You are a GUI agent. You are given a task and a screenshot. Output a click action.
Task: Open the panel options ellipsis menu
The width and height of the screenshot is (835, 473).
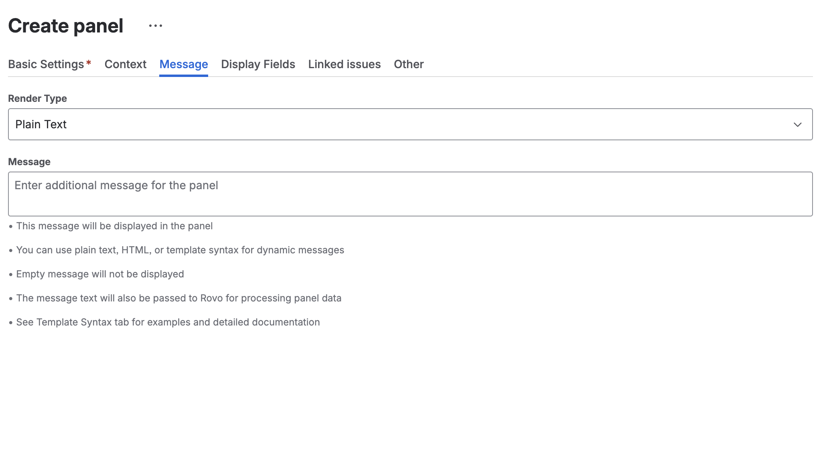(155, 26)
